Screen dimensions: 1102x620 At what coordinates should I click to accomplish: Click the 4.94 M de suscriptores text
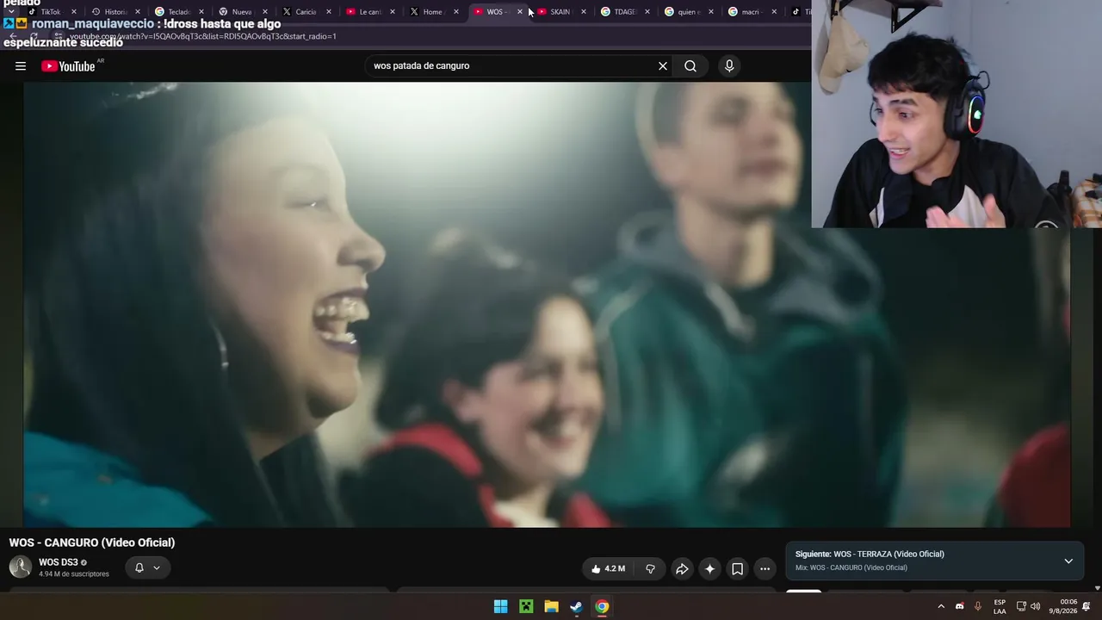pos(74,574)
